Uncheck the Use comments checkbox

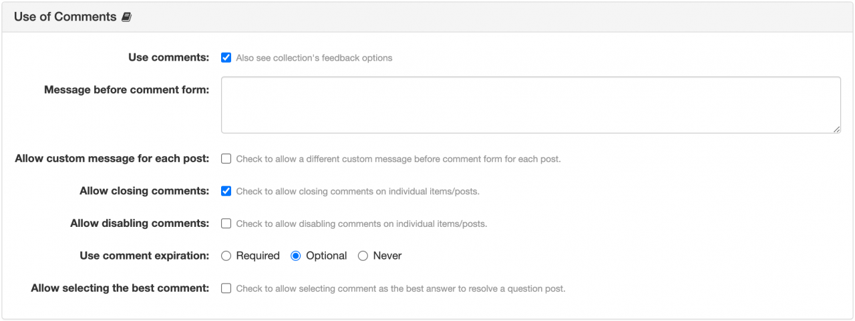click(x=226, y=57)
